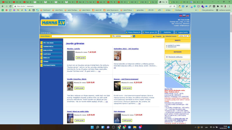The height and width of the screenshot is (130, 232).
Task: Add the Кризис book to cart
Action: 127,88
